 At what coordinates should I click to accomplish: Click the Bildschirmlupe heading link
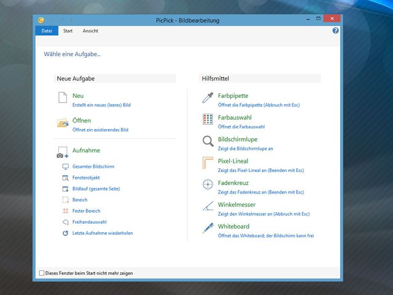(238, 140)
